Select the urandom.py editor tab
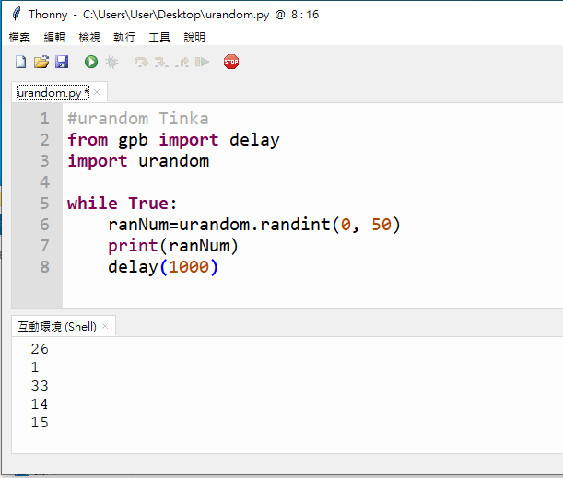 53,93
